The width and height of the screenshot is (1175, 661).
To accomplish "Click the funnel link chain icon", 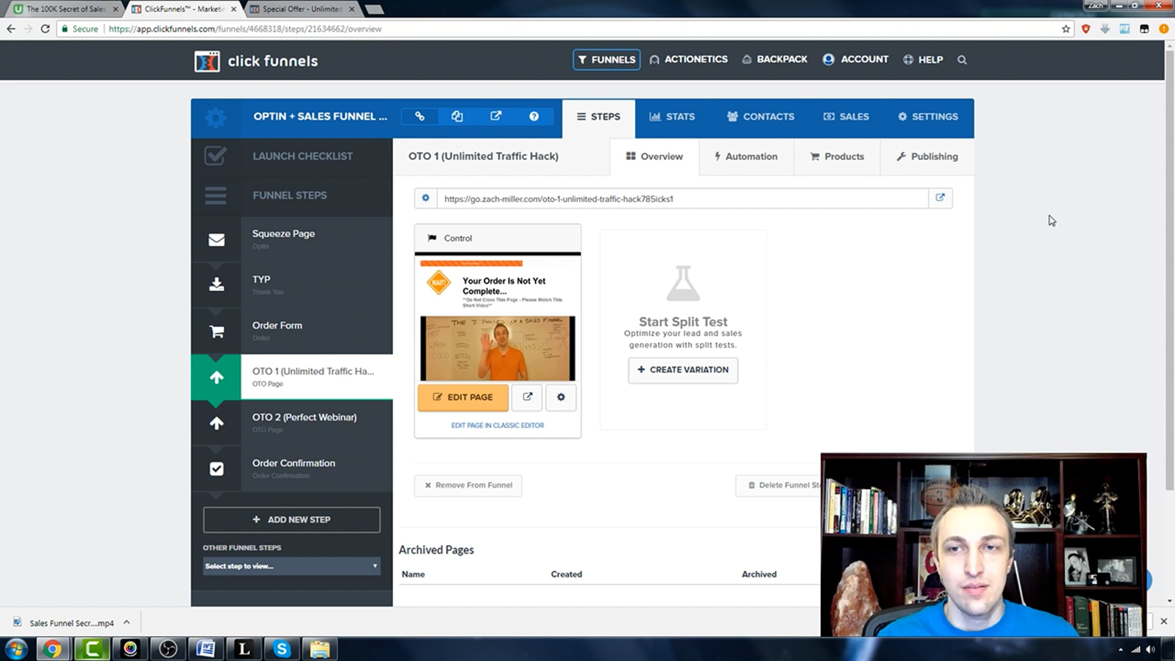I will click(x=420, y=117).
